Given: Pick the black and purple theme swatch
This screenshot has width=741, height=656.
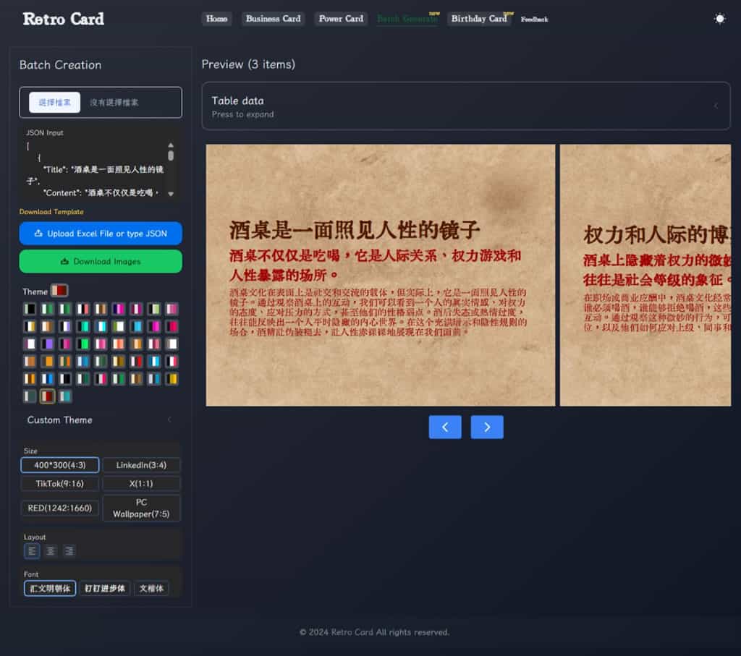Looking at the screenshot, I should (47, 344).
